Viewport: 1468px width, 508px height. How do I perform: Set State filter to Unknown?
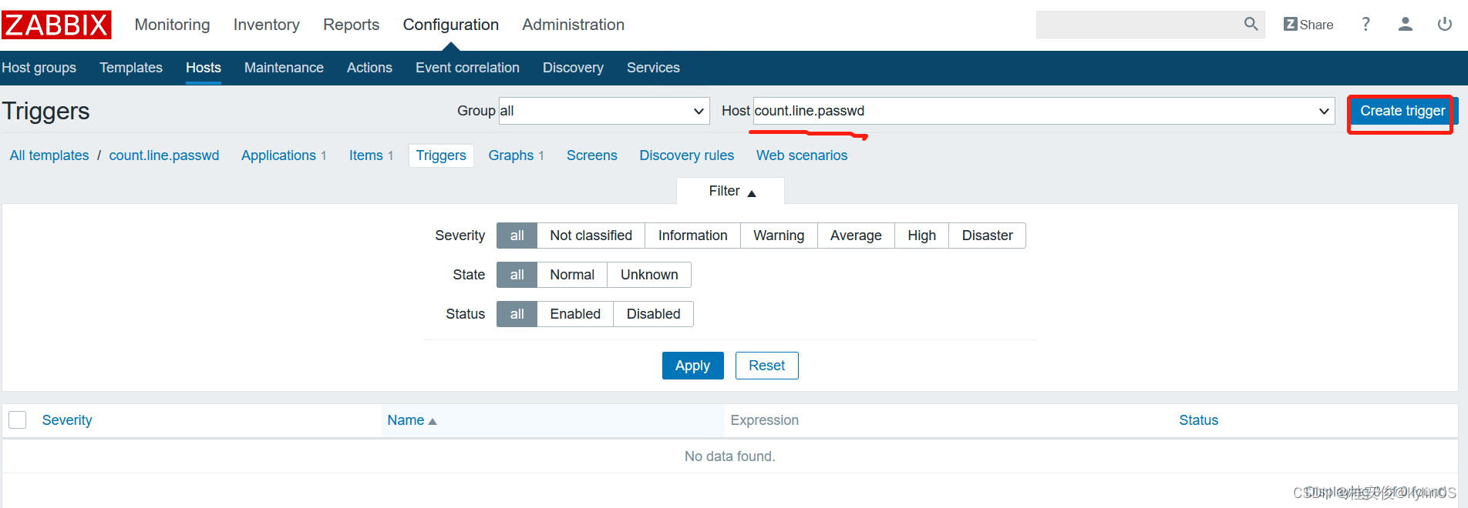tap(648, 275)
